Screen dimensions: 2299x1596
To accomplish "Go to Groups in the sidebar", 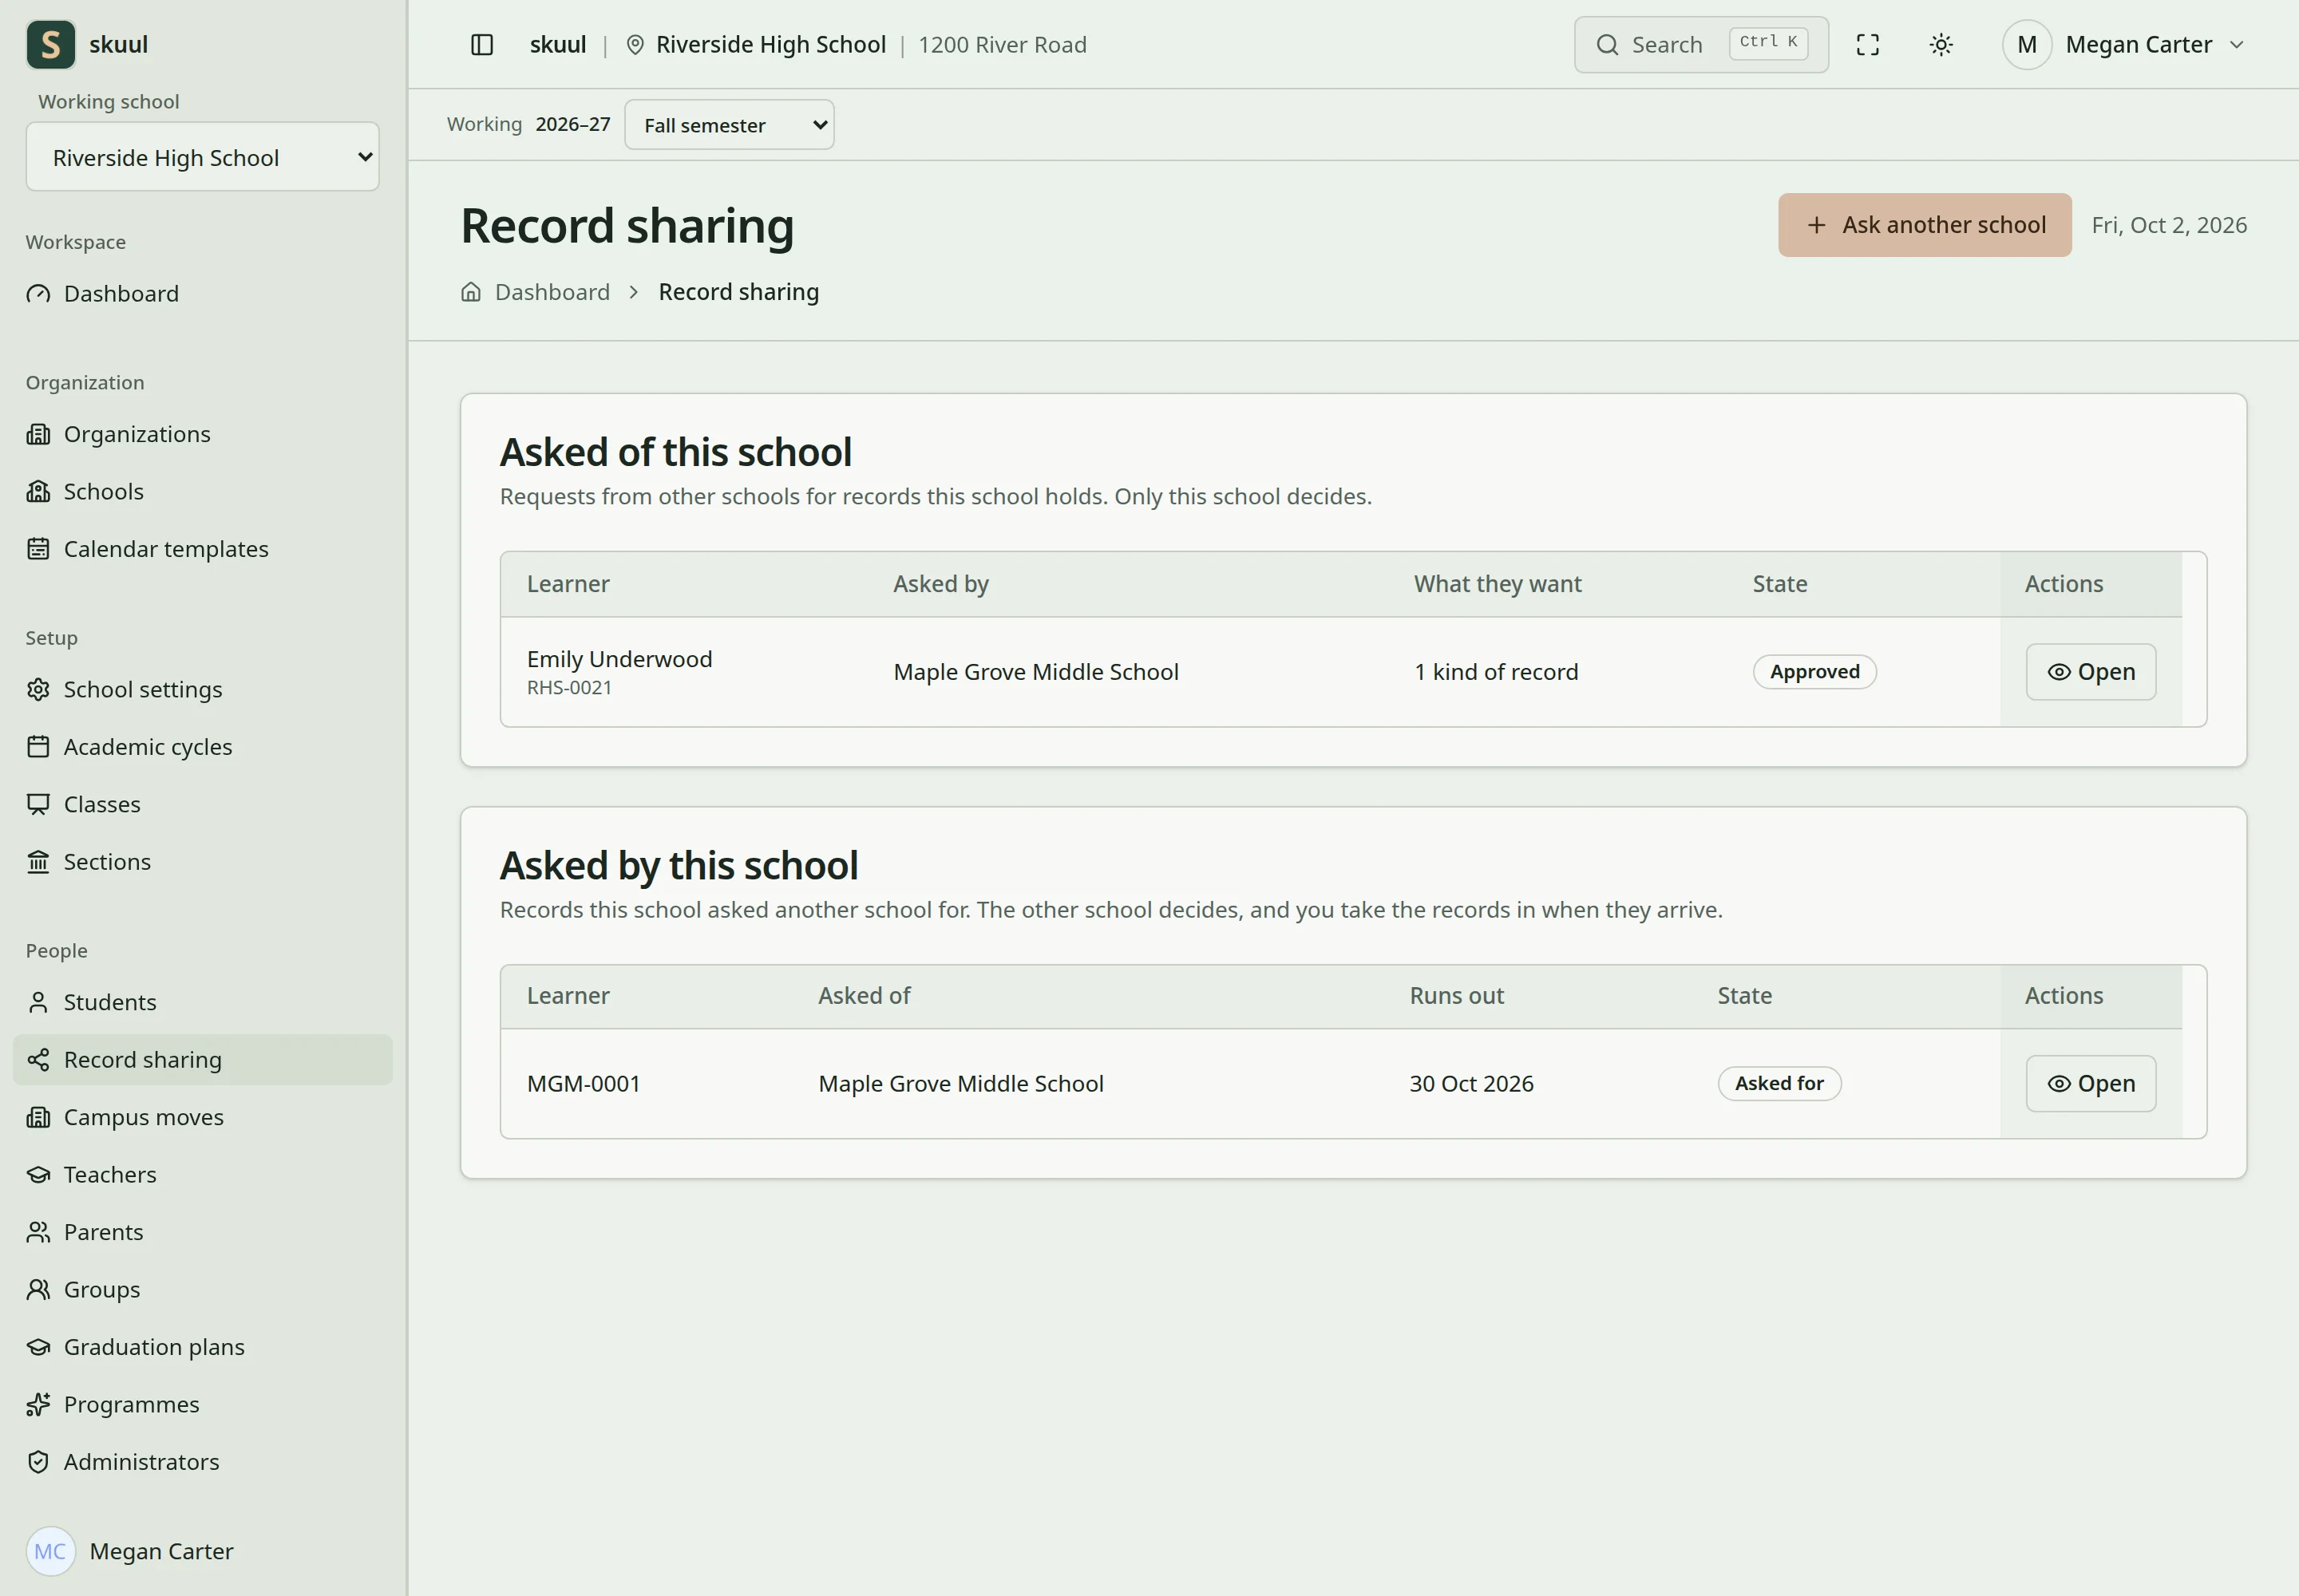I will pyautogui.click(x=202, y=1290).
